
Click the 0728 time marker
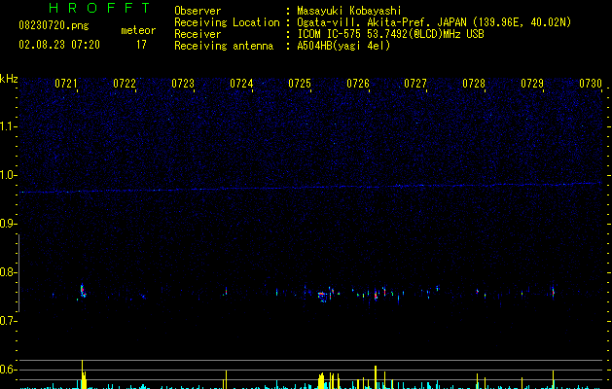[474, 84]
